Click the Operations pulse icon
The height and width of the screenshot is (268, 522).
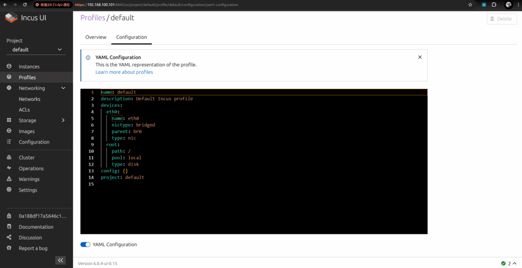pyautogui.click(x=9, y=168)
